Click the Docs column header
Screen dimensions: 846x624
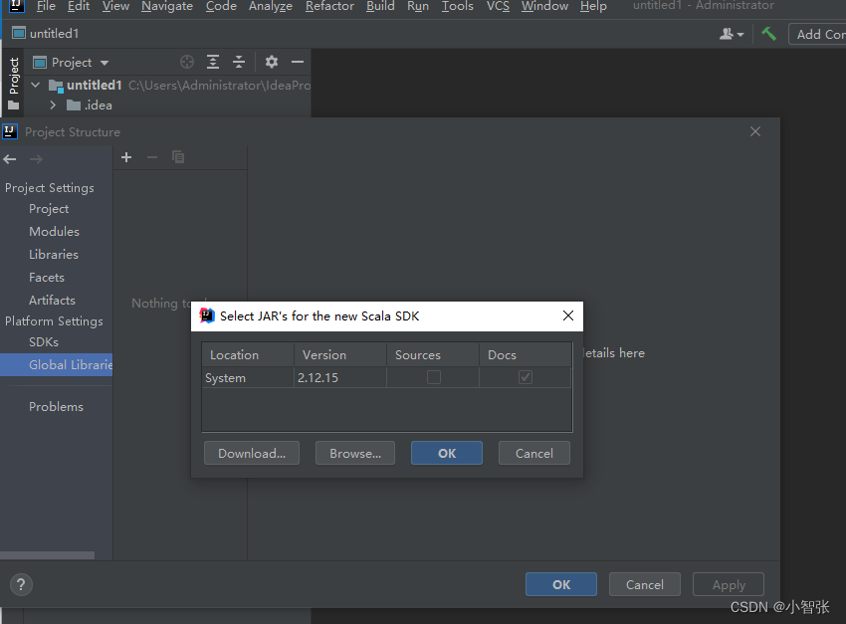(x=526, y=355)
